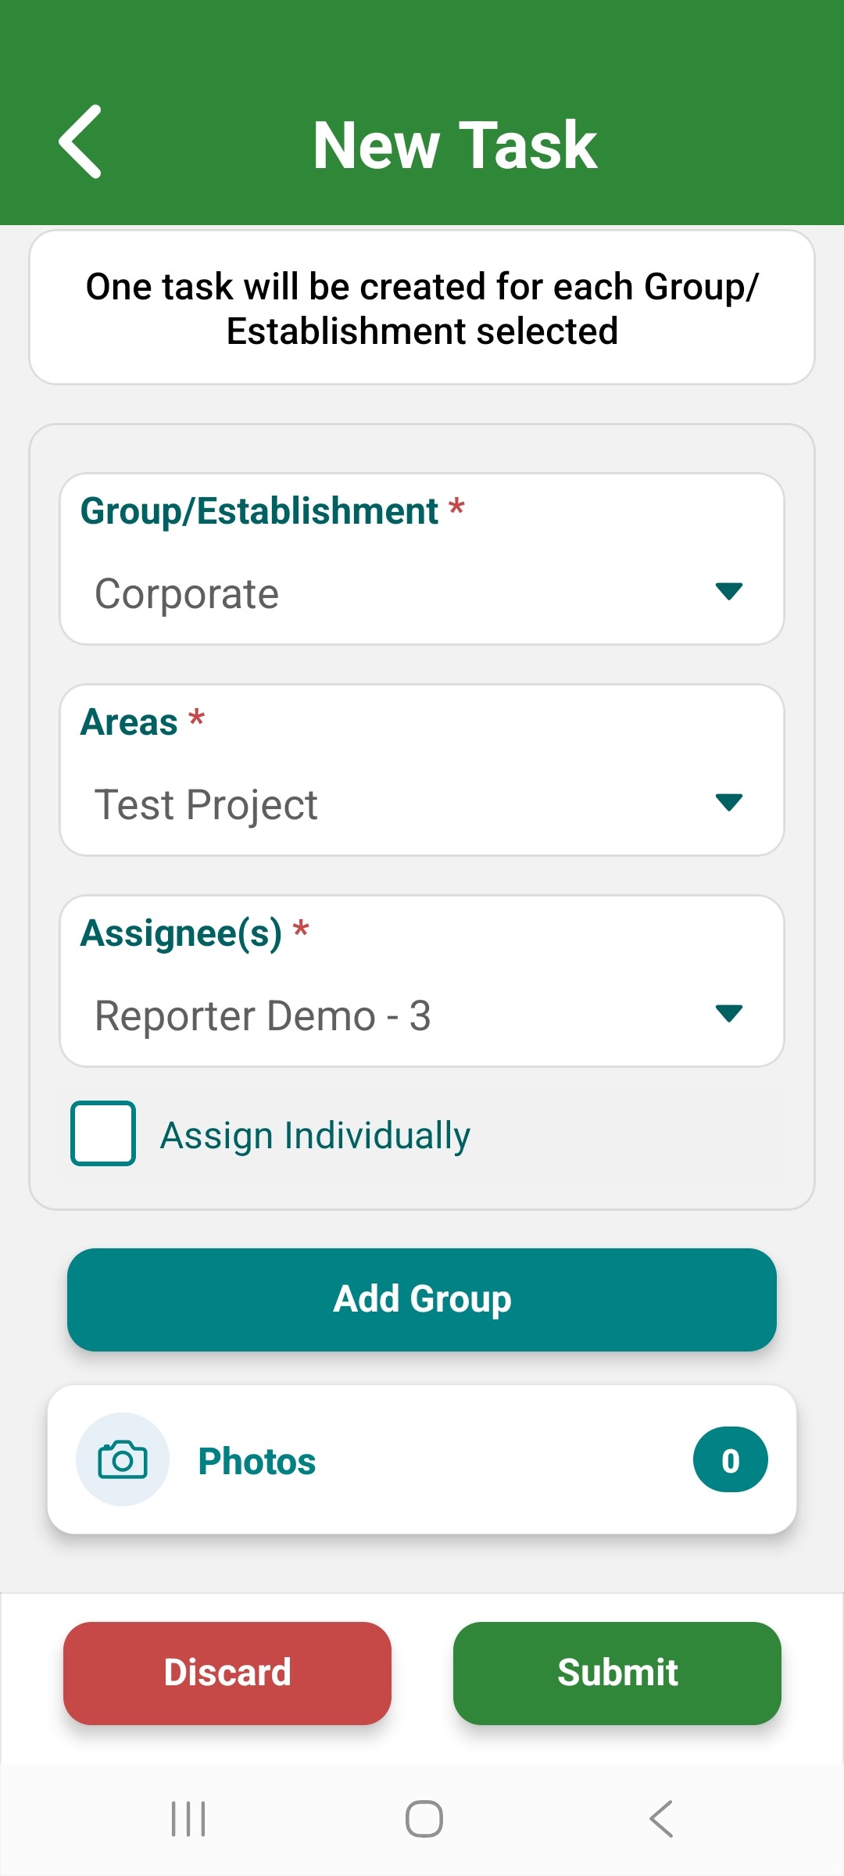Click the Add Group button
This screenshot has width=844, height=1876.
[x=422, y=1300]
